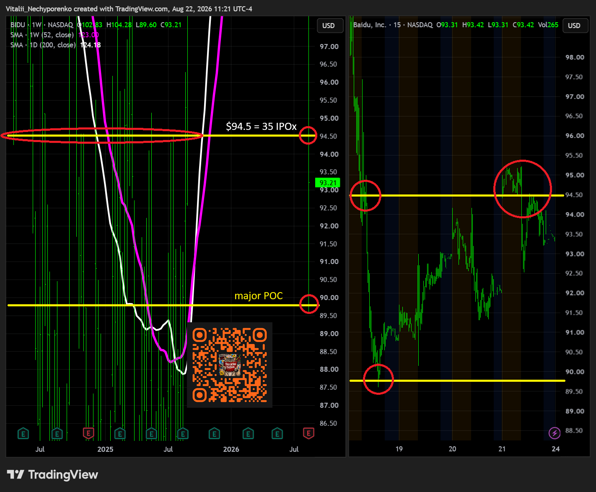Click the BIDU · 1W · NASDAQ symbol legend

point(42,25)
